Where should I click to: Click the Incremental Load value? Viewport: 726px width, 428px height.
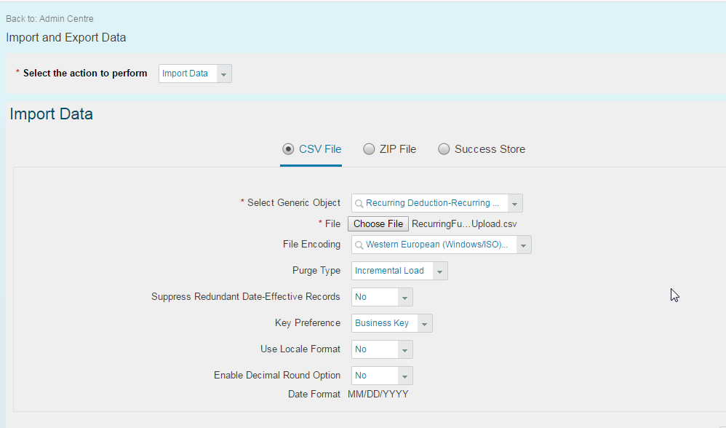click(389, 271)
